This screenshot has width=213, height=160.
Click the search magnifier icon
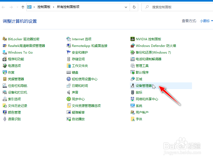pyautogui.click(x=147, y=7)
